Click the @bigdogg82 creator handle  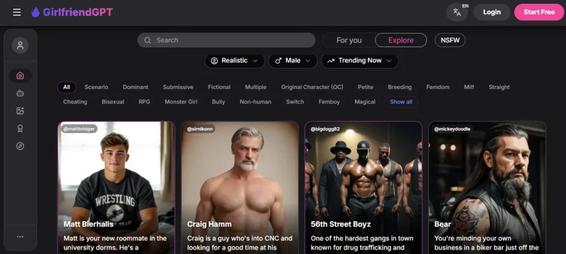click(x=325, y=129)
